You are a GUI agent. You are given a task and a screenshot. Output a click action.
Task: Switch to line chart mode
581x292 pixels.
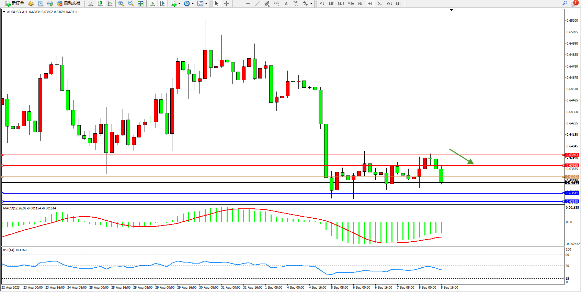click(110, 3)
